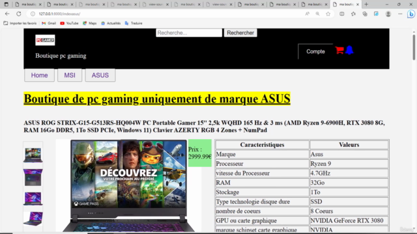The height and width of the screenshot is (234, 417).
Task: Open a new browser tab with plus
Action: coord(366,5)
